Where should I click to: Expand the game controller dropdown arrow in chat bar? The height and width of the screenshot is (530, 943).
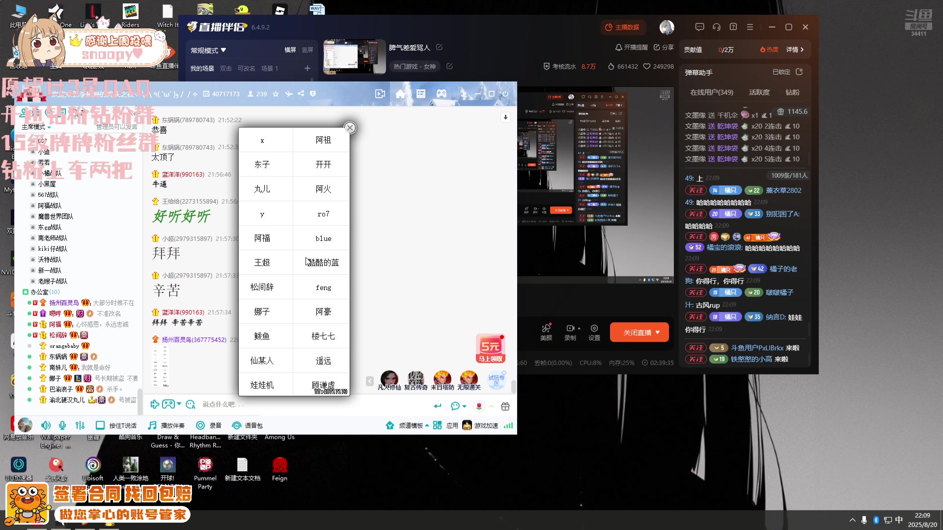click(x=179, y=404)
